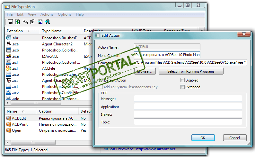The image size is (255, 157).
Task: Click the Action Name field ACDEdit
Action: point(167,47)
